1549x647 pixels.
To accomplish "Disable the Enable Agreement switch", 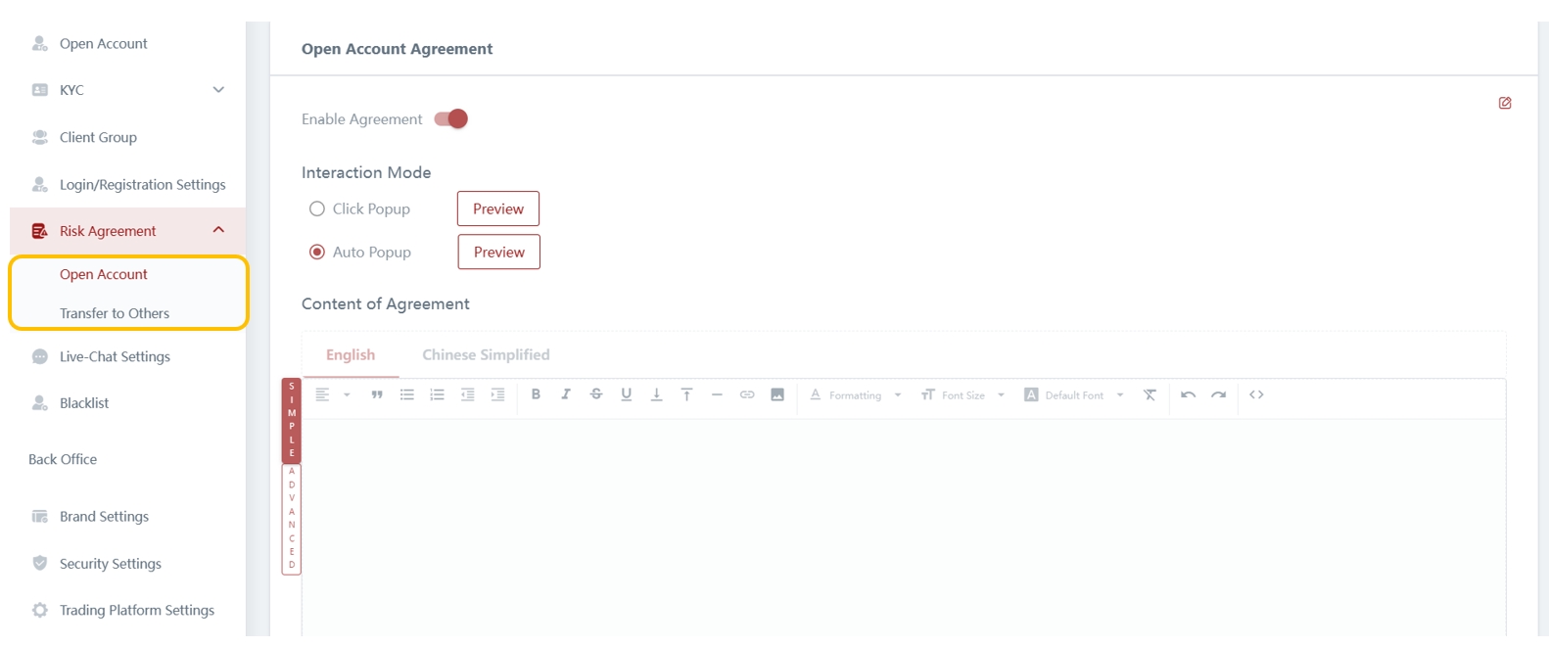I will tap(451, 119).
